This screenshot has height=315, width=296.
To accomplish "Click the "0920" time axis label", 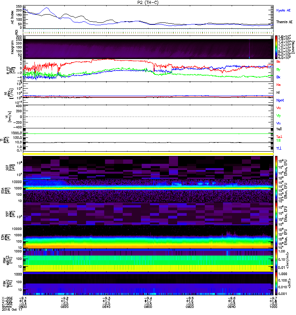I will [x=190, y=307].
